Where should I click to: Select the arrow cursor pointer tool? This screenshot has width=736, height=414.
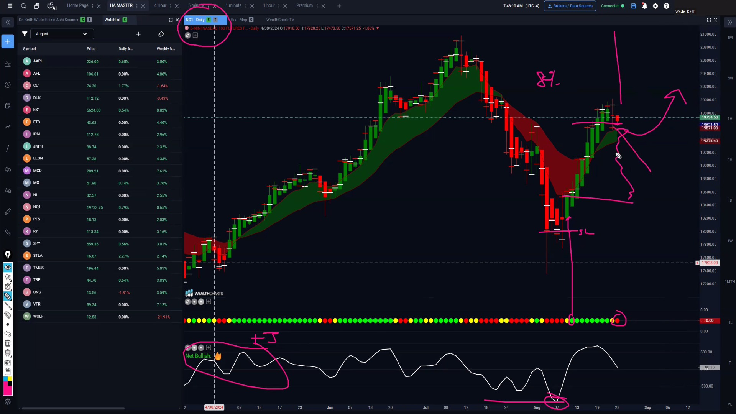coord(8,277)
